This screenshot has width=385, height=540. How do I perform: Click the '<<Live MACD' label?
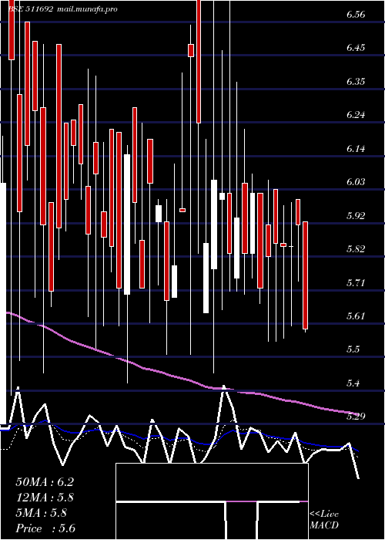[x=324, y=519]
